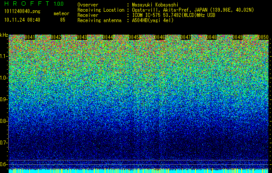Click the meteor label
272x173 pixels.
[x=61, y=13]
